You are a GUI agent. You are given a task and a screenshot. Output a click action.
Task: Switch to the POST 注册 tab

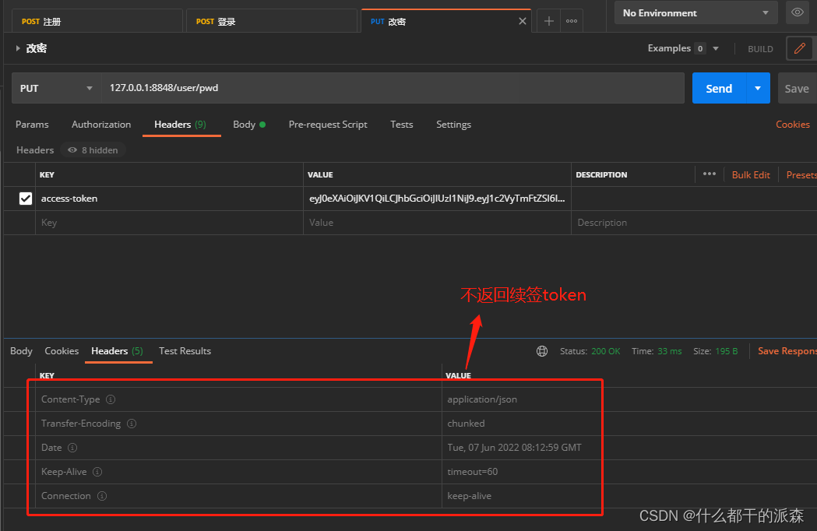coord(97,21)
